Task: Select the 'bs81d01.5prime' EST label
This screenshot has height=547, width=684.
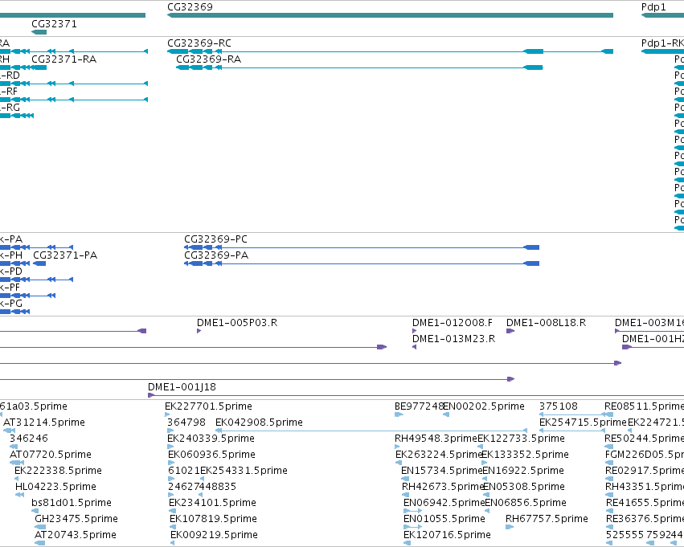Action: 72,503
